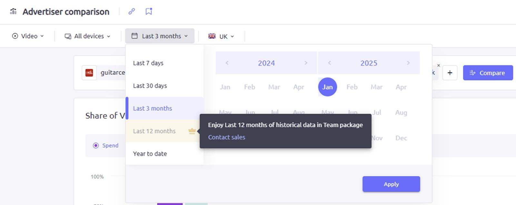Select the Spend radio button
The height and width of the screenshot is (205, 516).
[x=96, y=145]
